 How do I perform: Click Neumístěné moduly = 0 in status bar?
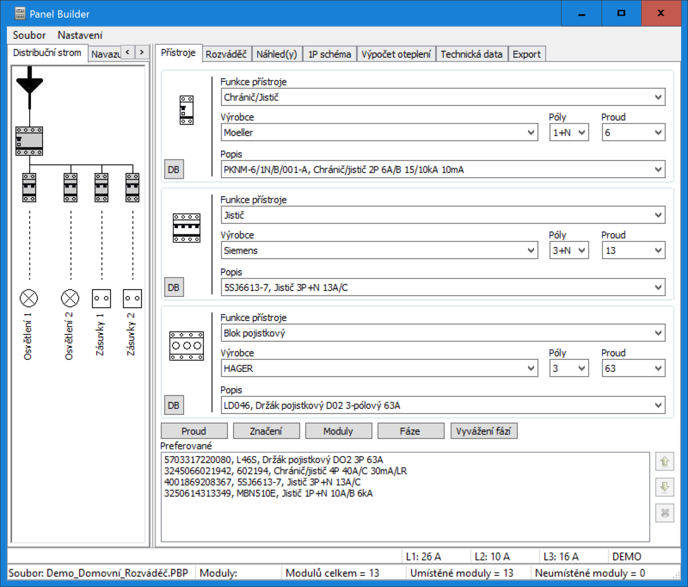(x=590, y=573)
